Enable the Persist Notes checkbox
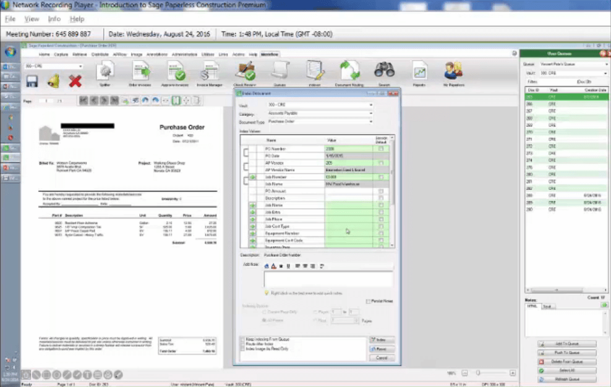The width and height of the screenshot is (611, 387). click(x=368, y=301)
